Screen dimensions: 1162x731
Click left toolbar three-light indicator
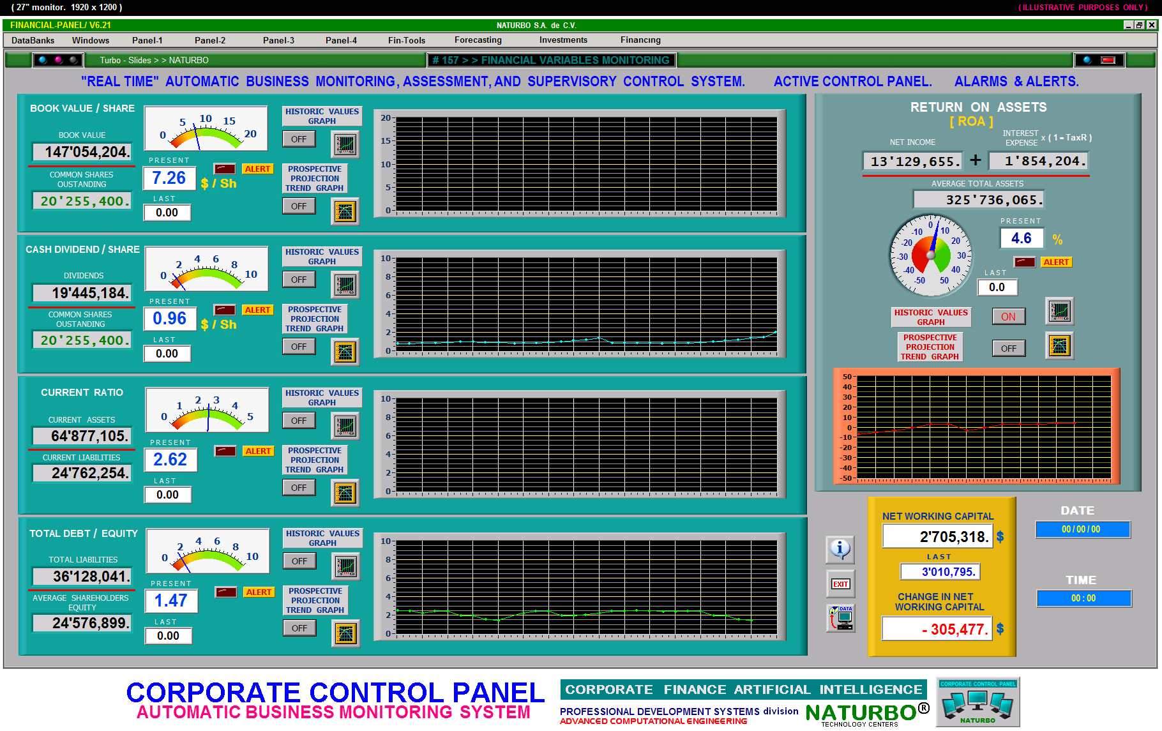coord(58,60)
